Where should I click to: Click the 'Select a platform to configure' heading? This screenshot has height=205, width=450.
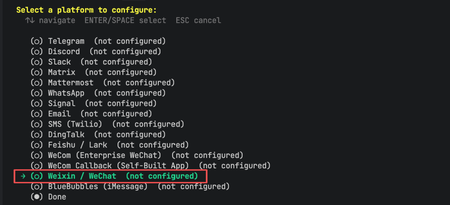(x=87, y=10)
